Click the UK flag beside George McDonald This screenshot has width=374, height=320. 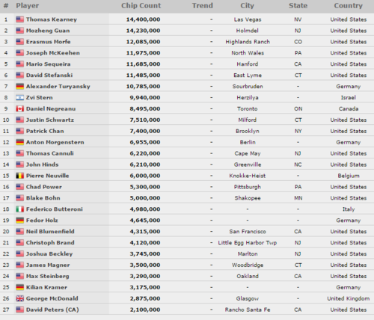[x=19, y=298]
